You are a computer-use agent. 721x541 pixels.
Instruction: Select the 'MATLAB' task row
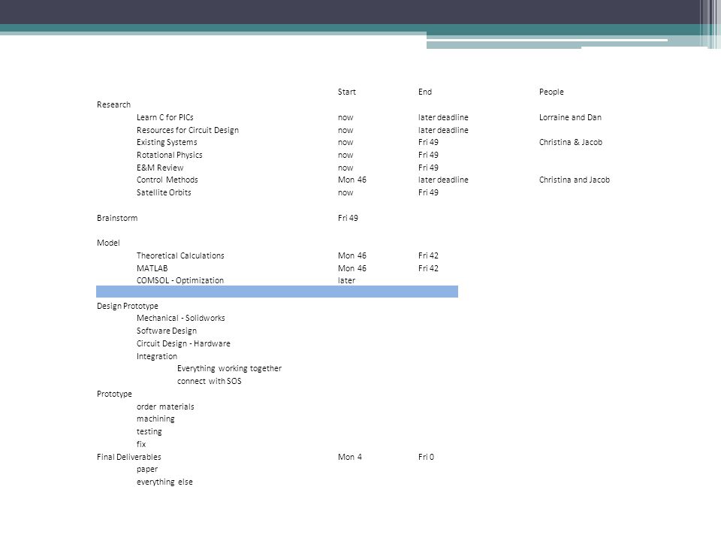152,268
